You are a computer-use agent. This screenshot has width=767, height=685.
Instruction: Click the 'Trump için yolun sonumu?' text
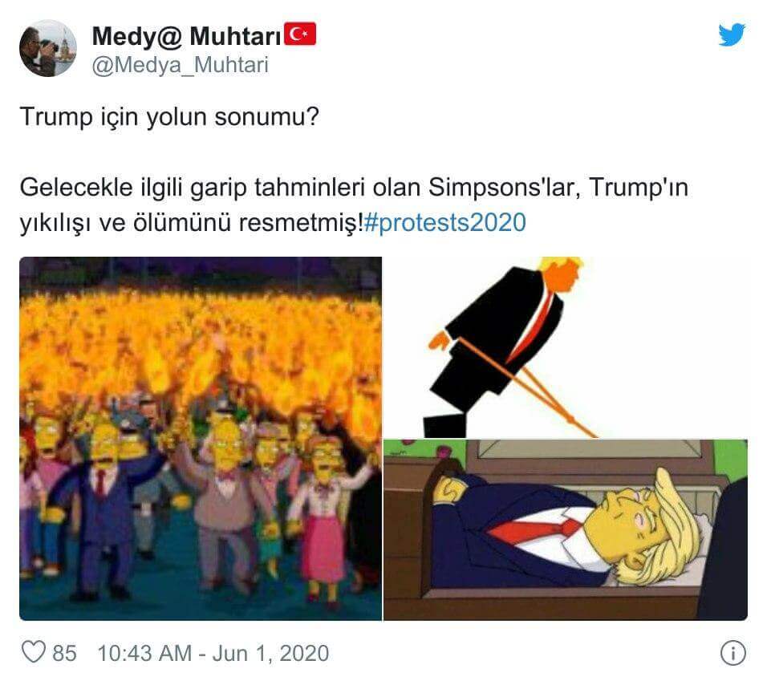tap(169, 117)
